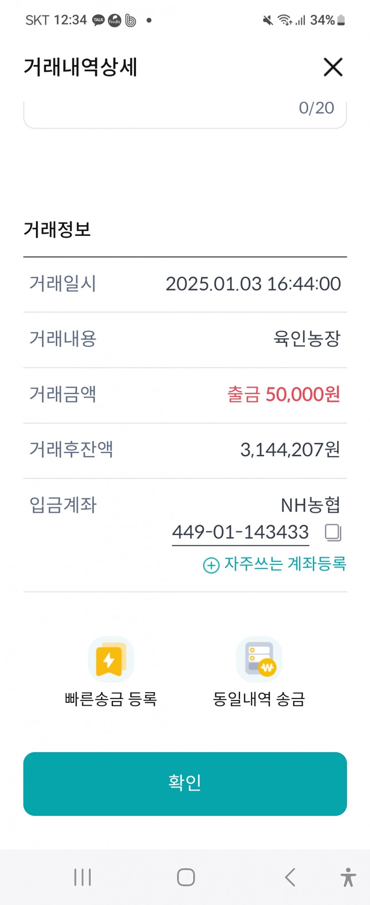Select the underlined account number 449-01-143433

coord(240,533)
